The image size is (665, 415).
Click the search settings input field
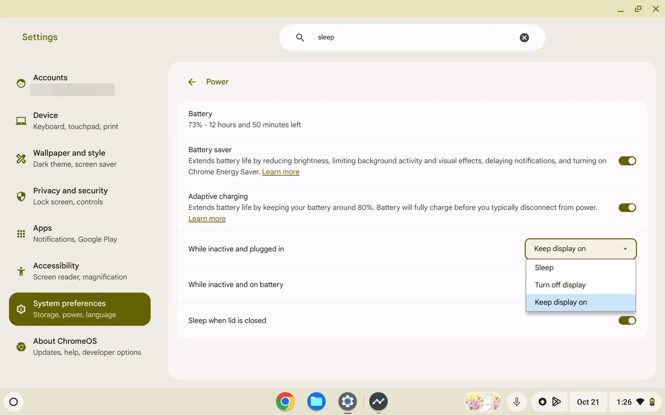pyautogui.click(x=412, y=37)
